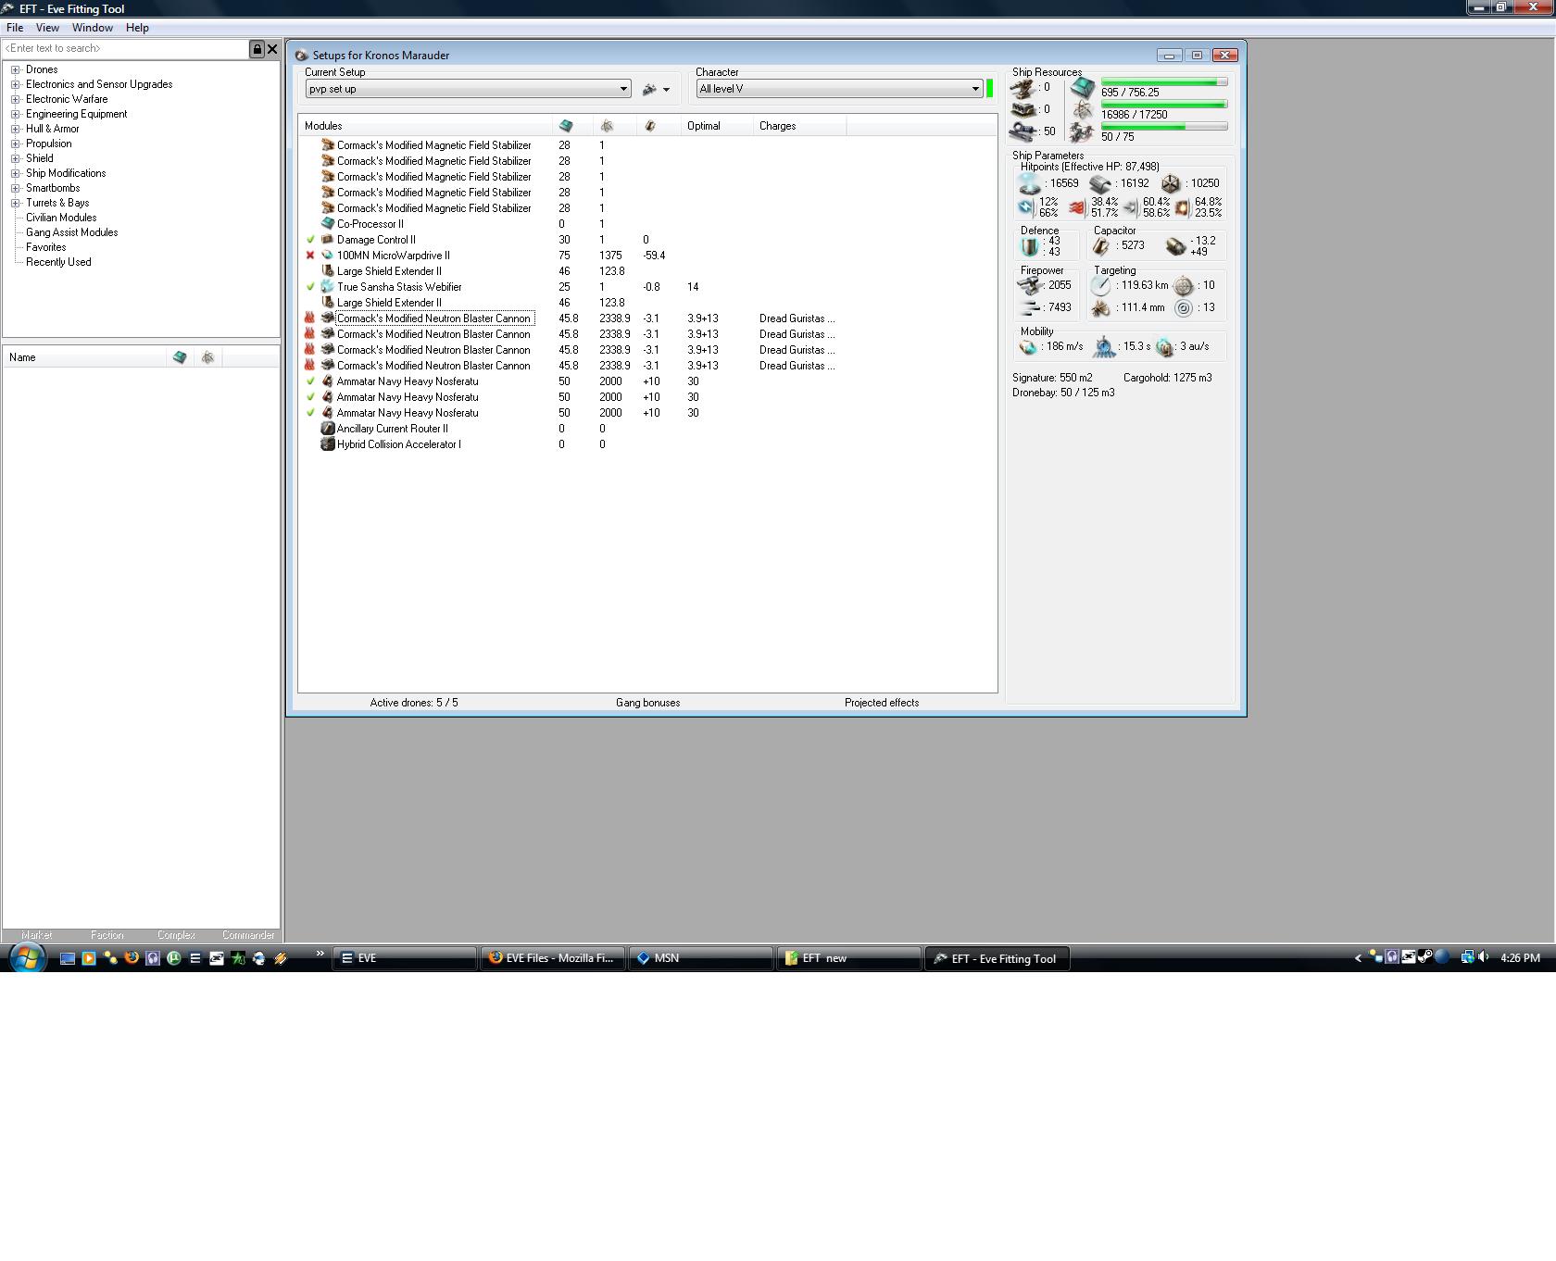Click the hull hitpoints icon showing 10250
The height and width of the screenshot is (1261, 1556).
1171,183
